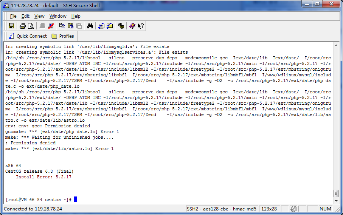The image size is (343, 215).
Task: Open the Window menu
Action: point(58,16)
